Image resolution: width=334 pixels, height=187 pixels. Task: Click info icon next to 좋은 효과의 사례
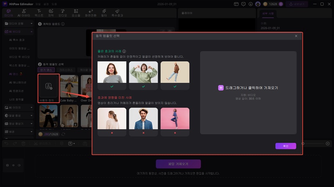(124, 51)
